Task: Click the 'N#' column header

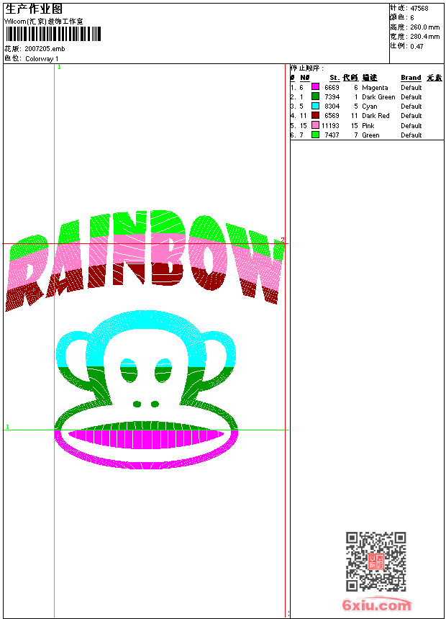Action: [305, 78]
